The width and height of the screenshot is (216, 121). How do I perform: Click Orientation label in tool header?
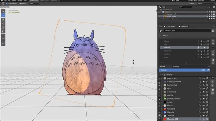[x=23, y=4]
